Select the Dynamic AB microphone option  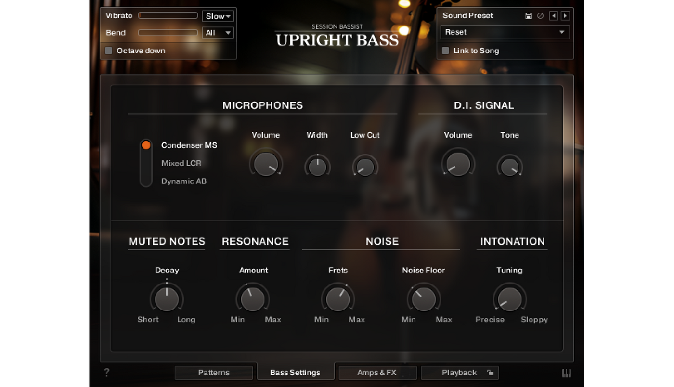point(184,181)
